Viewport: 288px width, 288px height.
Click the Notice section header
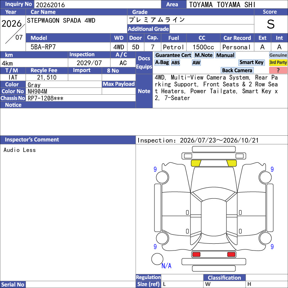68,105
